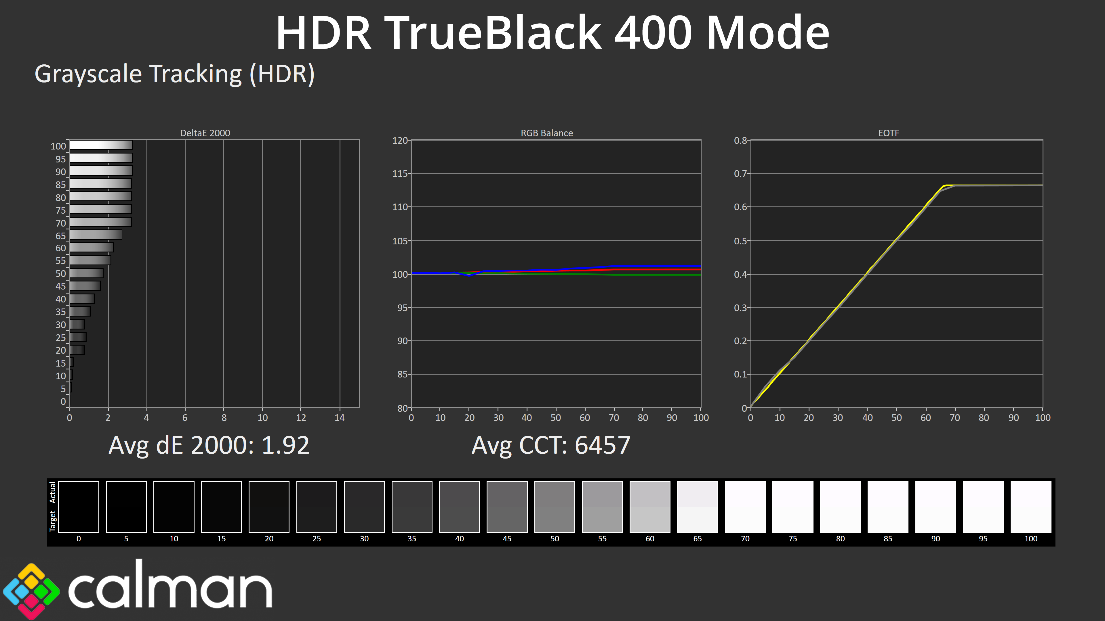Click the grayscale swatch labeled 60
The height and width of the screenshot is (621, 1105).
point(649,507)
